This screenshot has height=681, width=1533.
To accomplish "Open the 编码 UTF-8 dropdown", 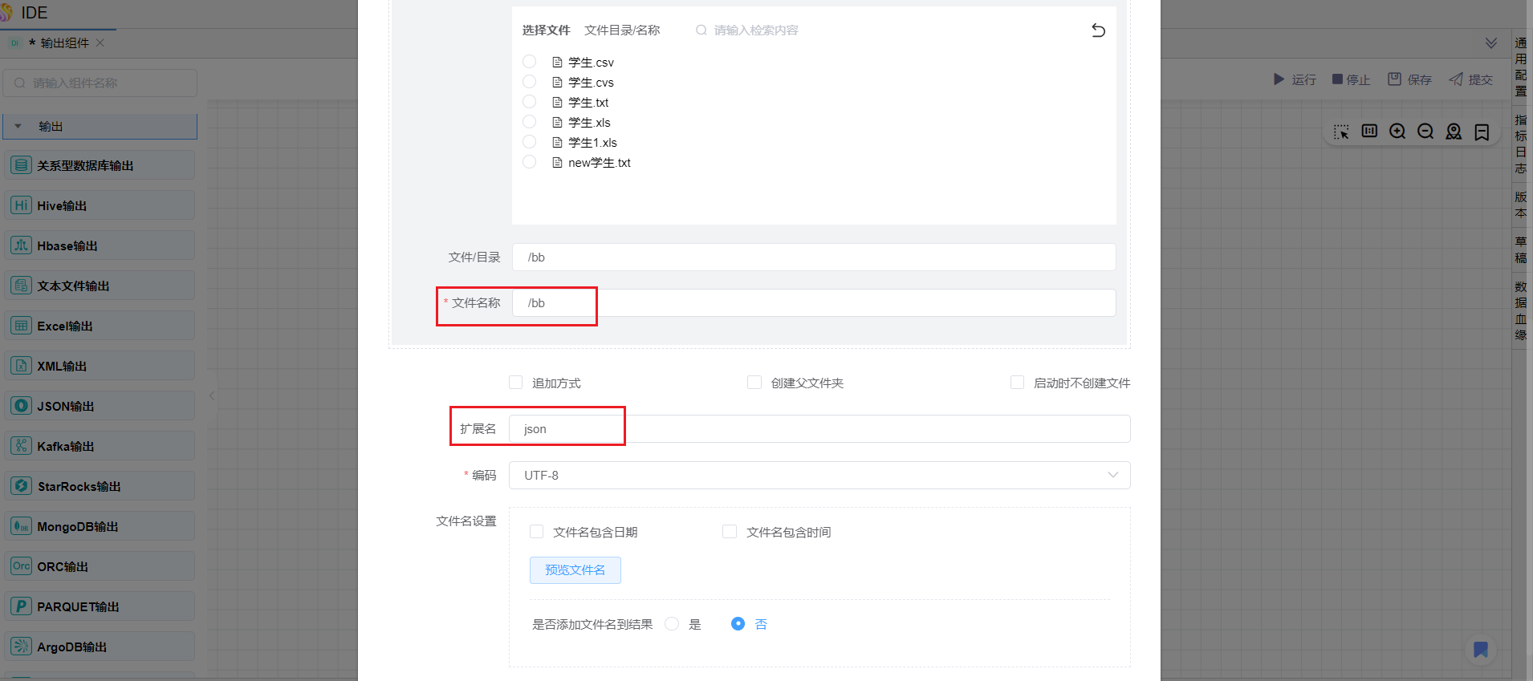I will coord(819,475).
